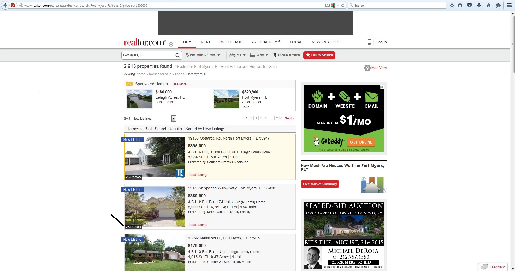Click GoDaddy GET ONLINE button
515x271 pixels.
click(361, 142)
